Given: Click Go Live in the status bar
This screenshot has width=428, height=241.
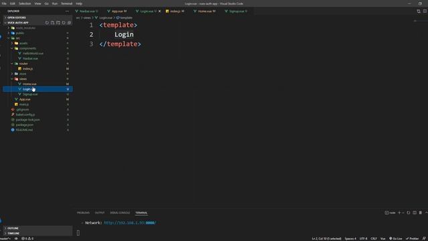Looking at the screenshot, I should pos(395,238).
